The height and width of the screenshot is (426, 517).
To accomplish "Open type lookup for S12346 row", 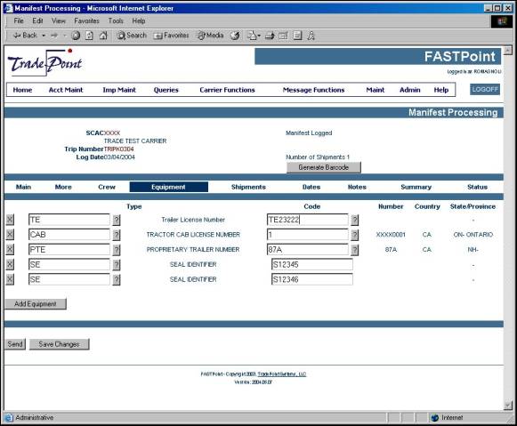I will pos(117,280).
